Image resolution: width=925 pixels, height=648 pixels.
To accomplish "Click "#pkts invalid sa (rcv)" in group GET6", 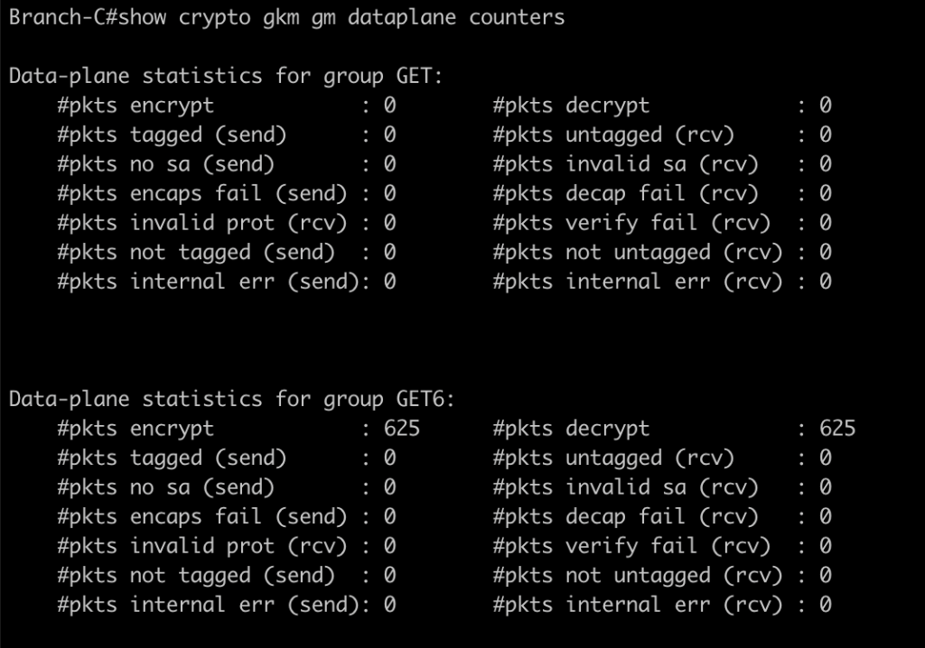I will 625,487.
